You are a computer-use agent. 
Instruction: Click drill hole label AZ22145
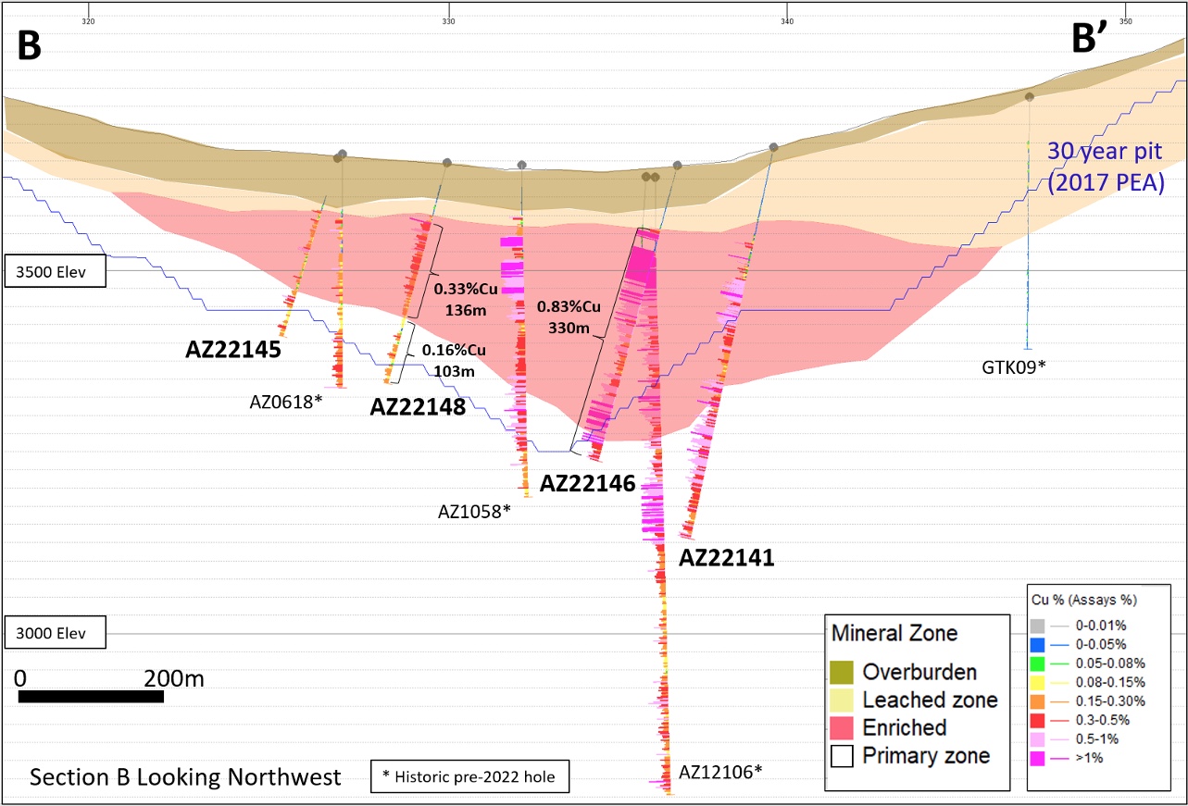pos(233,350)
